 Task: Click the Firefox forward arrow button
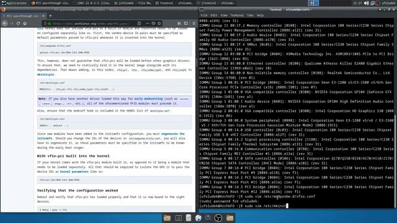(x=12, y=24)
